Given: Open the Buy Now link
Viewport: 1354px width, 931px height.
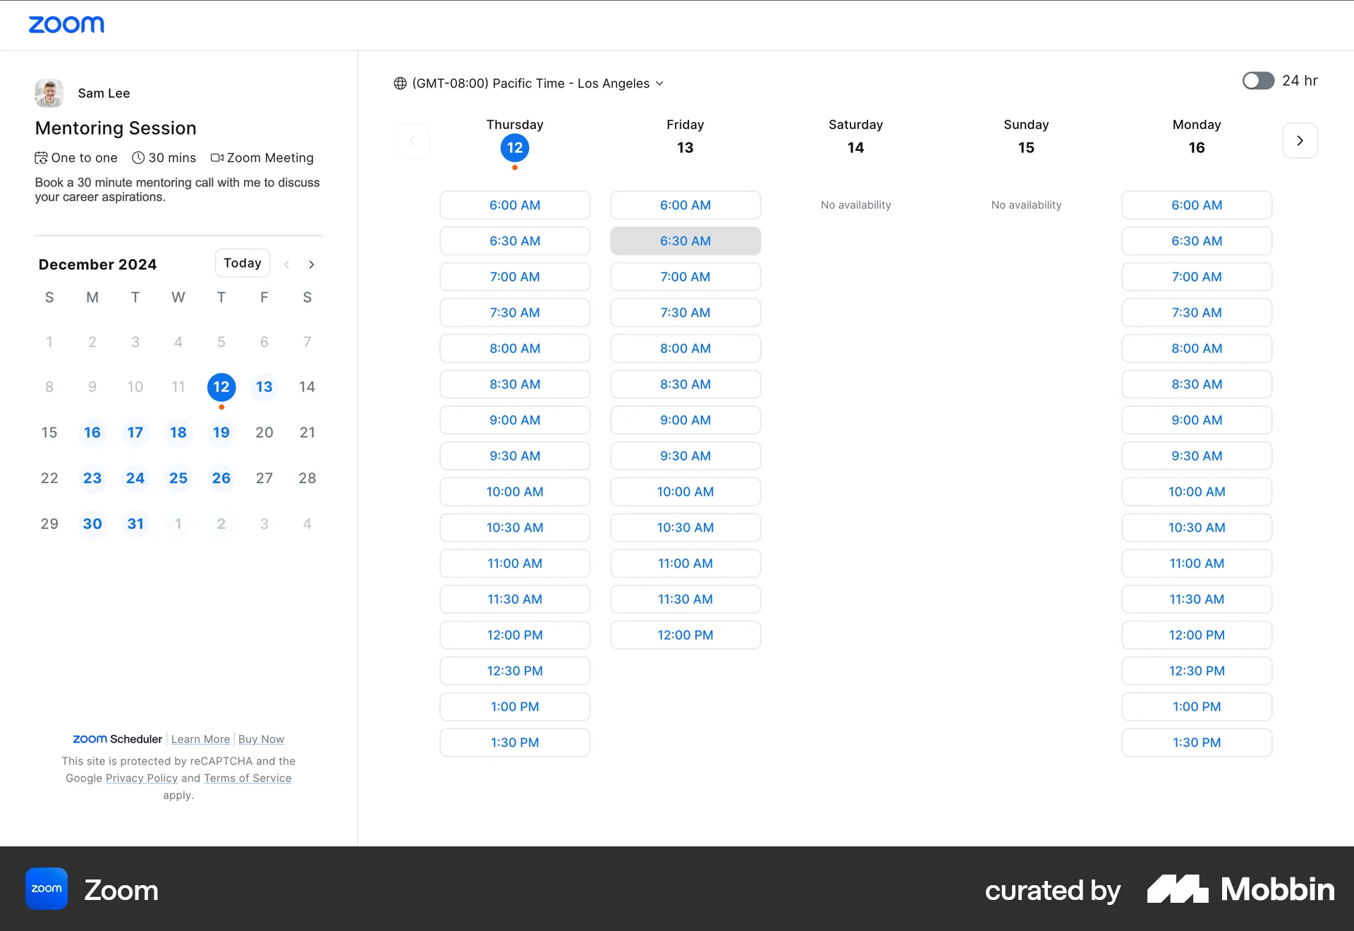Looking at the screenshot, I should (260, 739).
